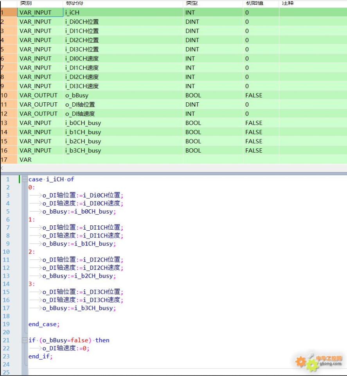The width and height of the screenshot is (347, 376).
Task: Click the o_bBusy identifier cell
Action: click(123, 95)
